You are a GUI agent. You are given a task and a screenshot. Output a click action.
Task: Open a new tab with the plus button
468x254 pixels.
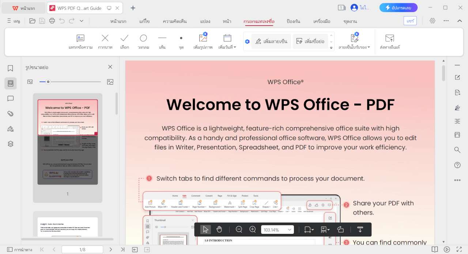[x=133, y=8]
